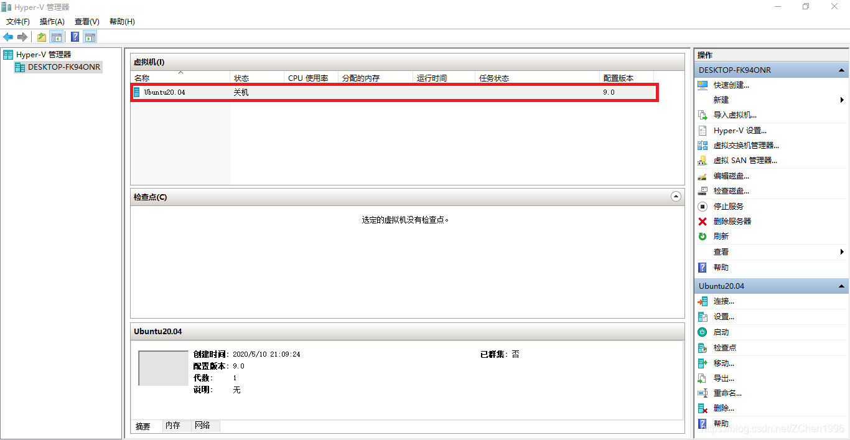Screen dimensions: 850x440
Task: Click the green 启动 power icon
Action: tap(703, 332)
